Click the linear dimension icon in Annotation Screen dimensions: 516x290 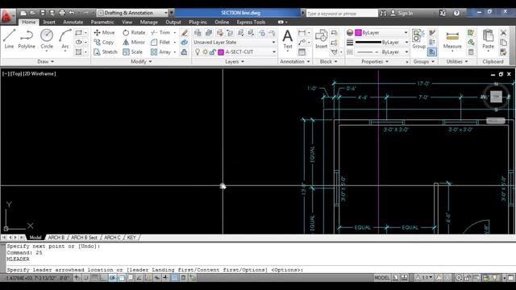[302, 32]
